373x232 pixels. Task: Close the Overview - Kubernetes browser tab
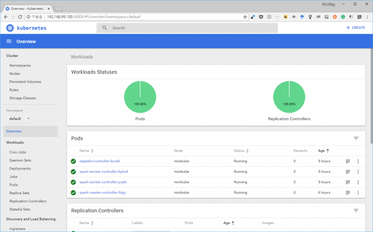[48, 9]
